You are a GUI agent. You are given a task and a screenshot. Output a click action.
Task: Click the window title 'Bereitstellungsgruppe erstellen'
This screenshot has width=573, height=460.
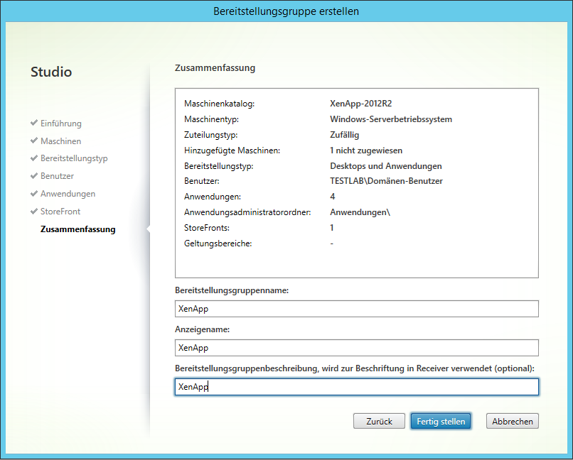click(x=286, y=11)
